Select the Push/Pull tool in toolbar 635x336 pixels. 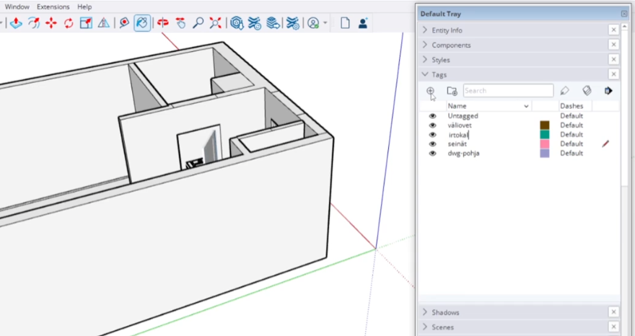click(x=16, y=23)
